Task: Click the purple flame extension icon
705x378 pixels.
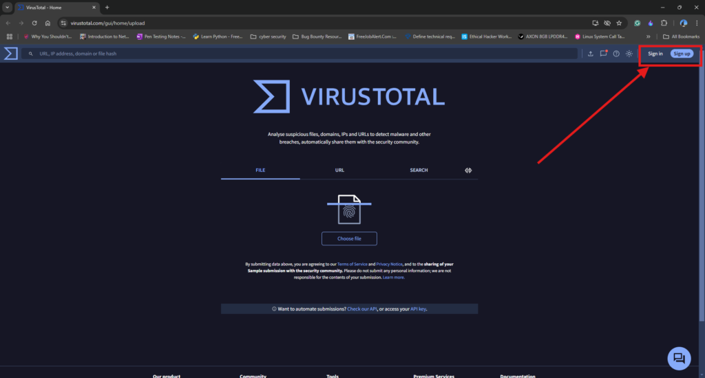Action: (x=651, y=23)
